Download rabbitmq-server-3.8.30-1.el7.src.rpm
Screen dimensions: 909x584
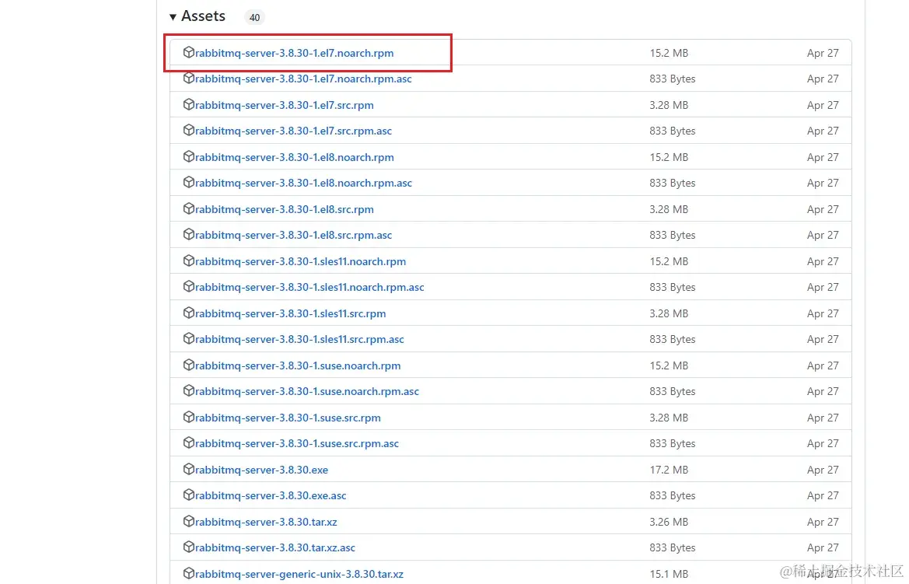coord(284,105)
